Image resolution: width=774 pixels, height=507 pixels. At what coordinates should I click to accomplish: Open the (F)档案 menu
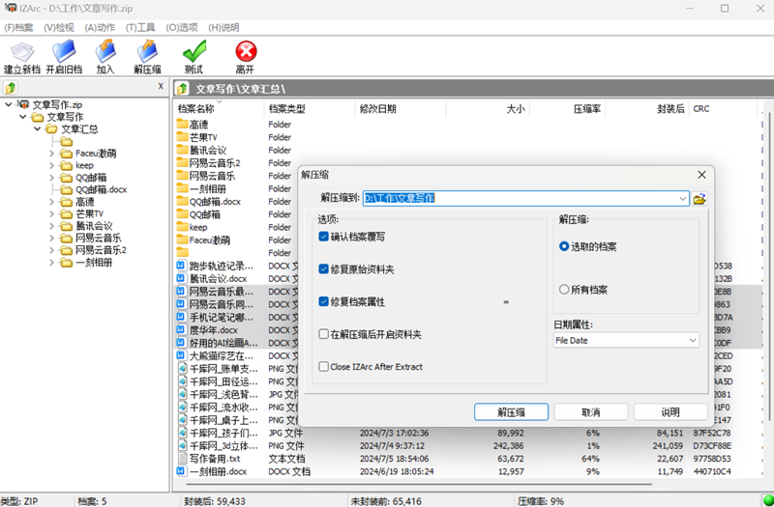[18, 28]
